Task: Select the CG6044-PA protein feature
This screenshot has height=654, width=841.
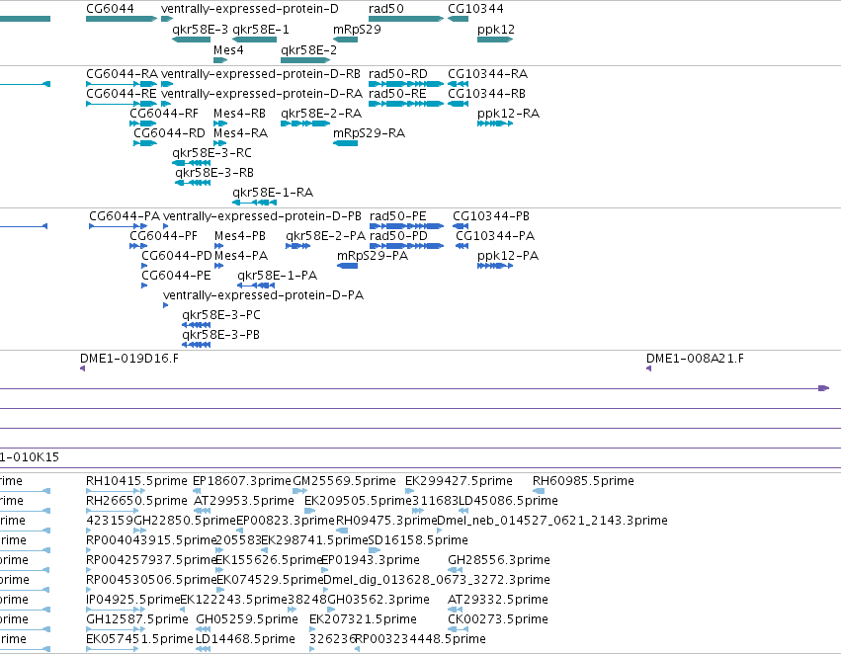Action: [x=118, y=226]
